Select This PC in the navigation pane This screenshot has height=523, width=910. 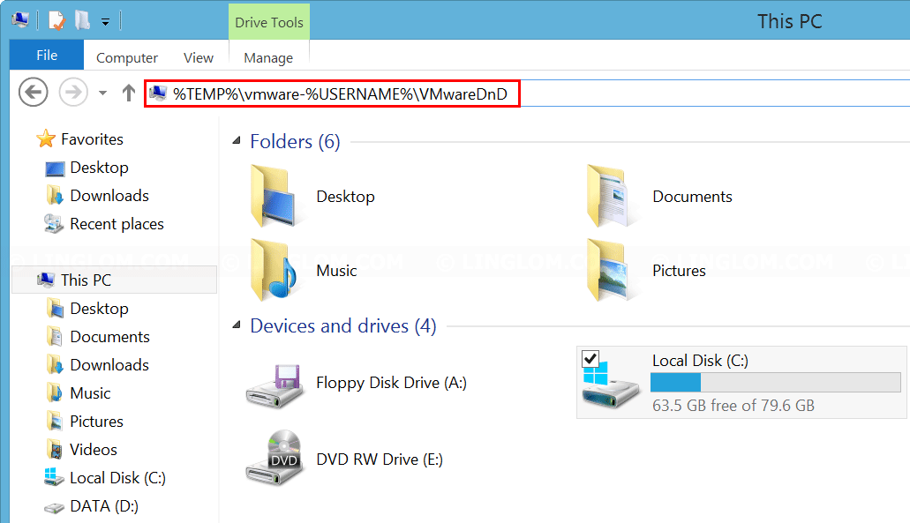115,280
